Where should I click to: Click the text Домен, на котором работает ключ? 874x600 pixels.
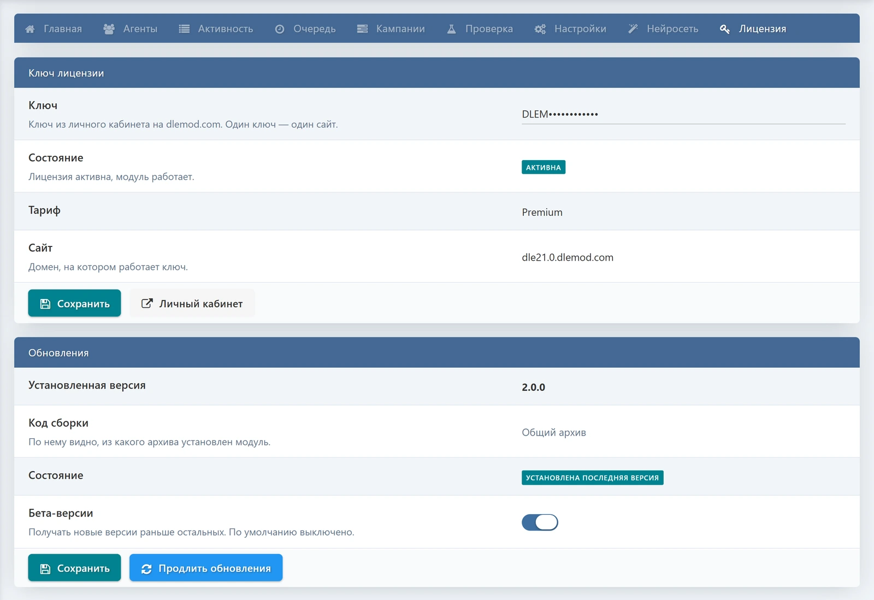point(108,267)
